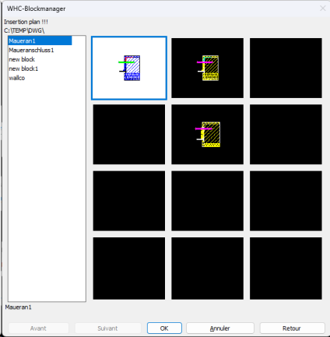Click the disabled Avant button

pyautogui.click(x=38, y=328)
